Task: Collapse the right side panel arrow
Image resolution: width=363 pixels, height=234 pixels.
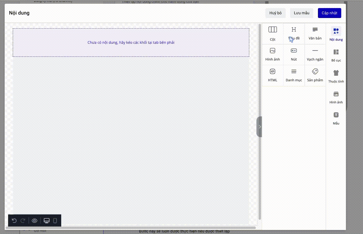Action: tap(260, 127)
